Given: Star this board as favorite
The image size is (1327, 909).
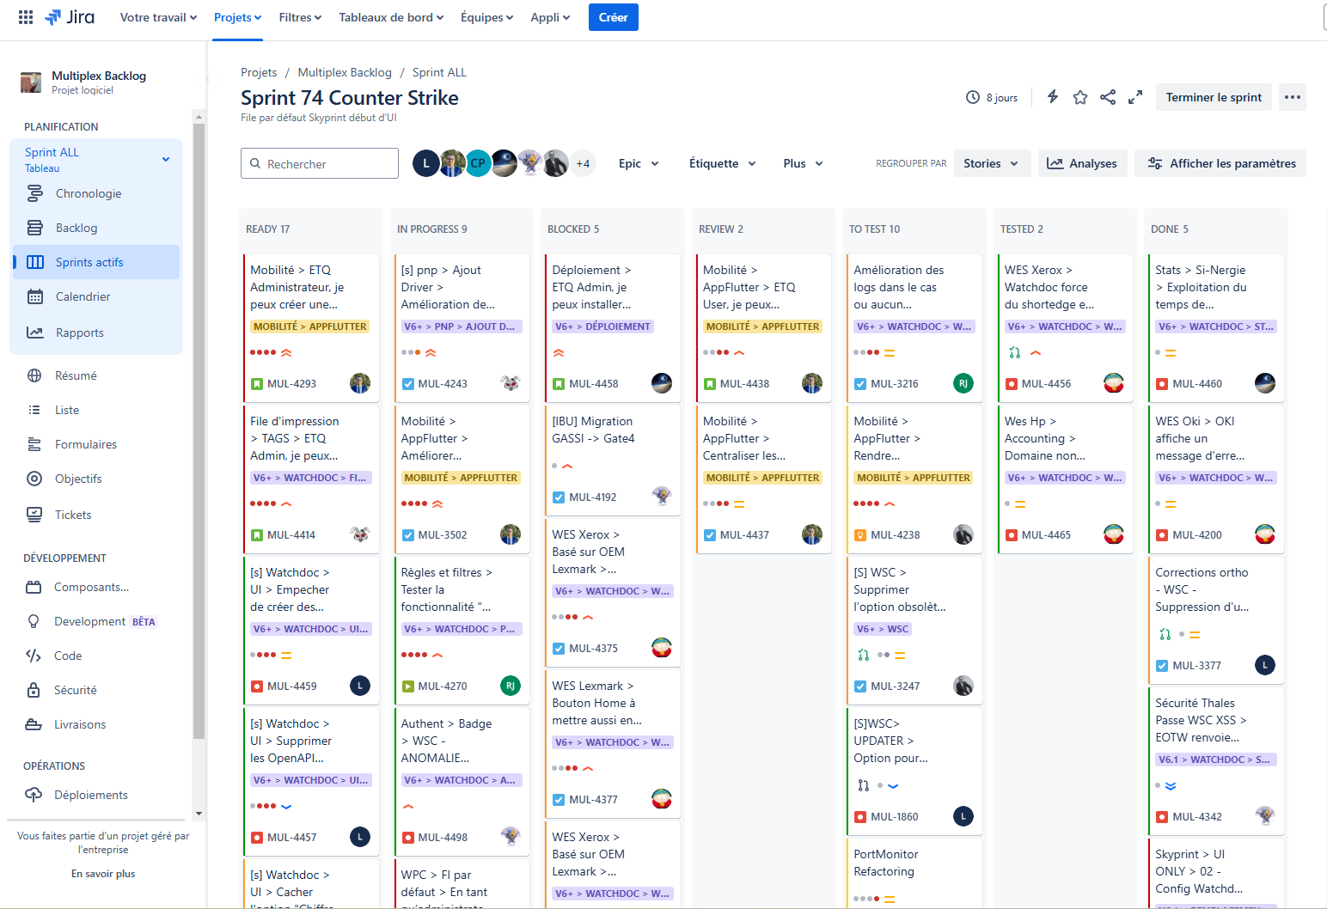Looking at the screenshot, I should [1080, 97].
